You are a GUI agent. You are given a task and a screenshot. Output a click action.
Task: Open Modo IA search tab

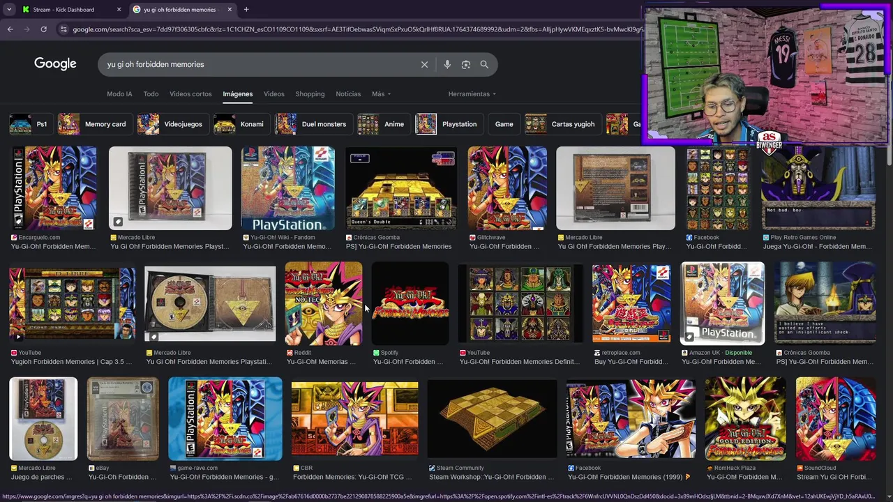119,94
